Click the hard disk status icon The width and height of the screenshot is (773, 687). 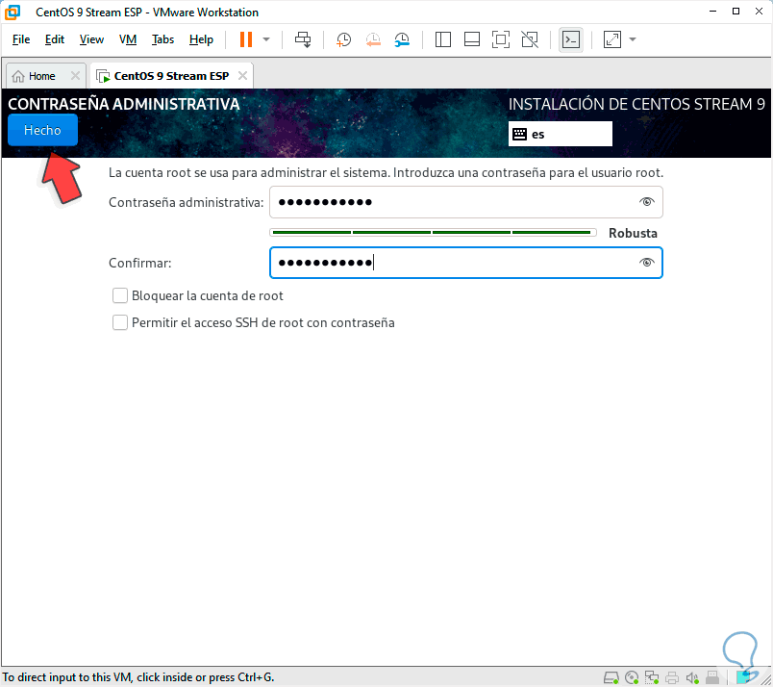pyautogui.click(x=611, y=677)
